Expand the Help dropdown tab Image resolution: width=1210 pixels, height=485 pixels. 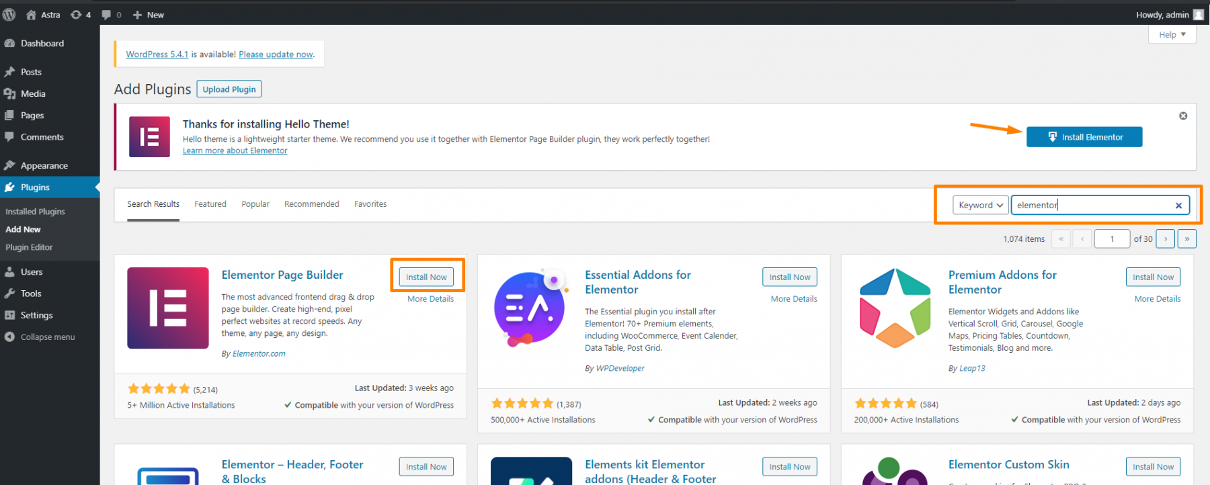click(x=1172, y=34)
